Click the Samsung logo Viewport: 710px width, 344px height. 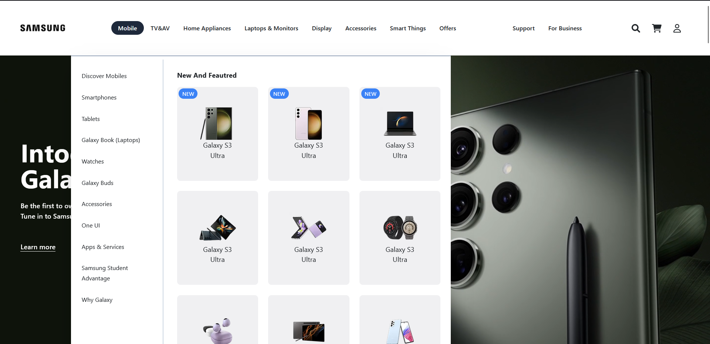[x=43, y=28]
